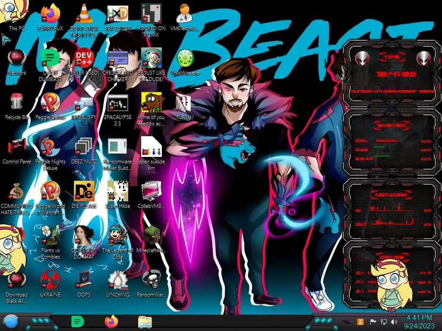
Task: Click the RAM usage bar in gadget
Action: click(380, 147)
